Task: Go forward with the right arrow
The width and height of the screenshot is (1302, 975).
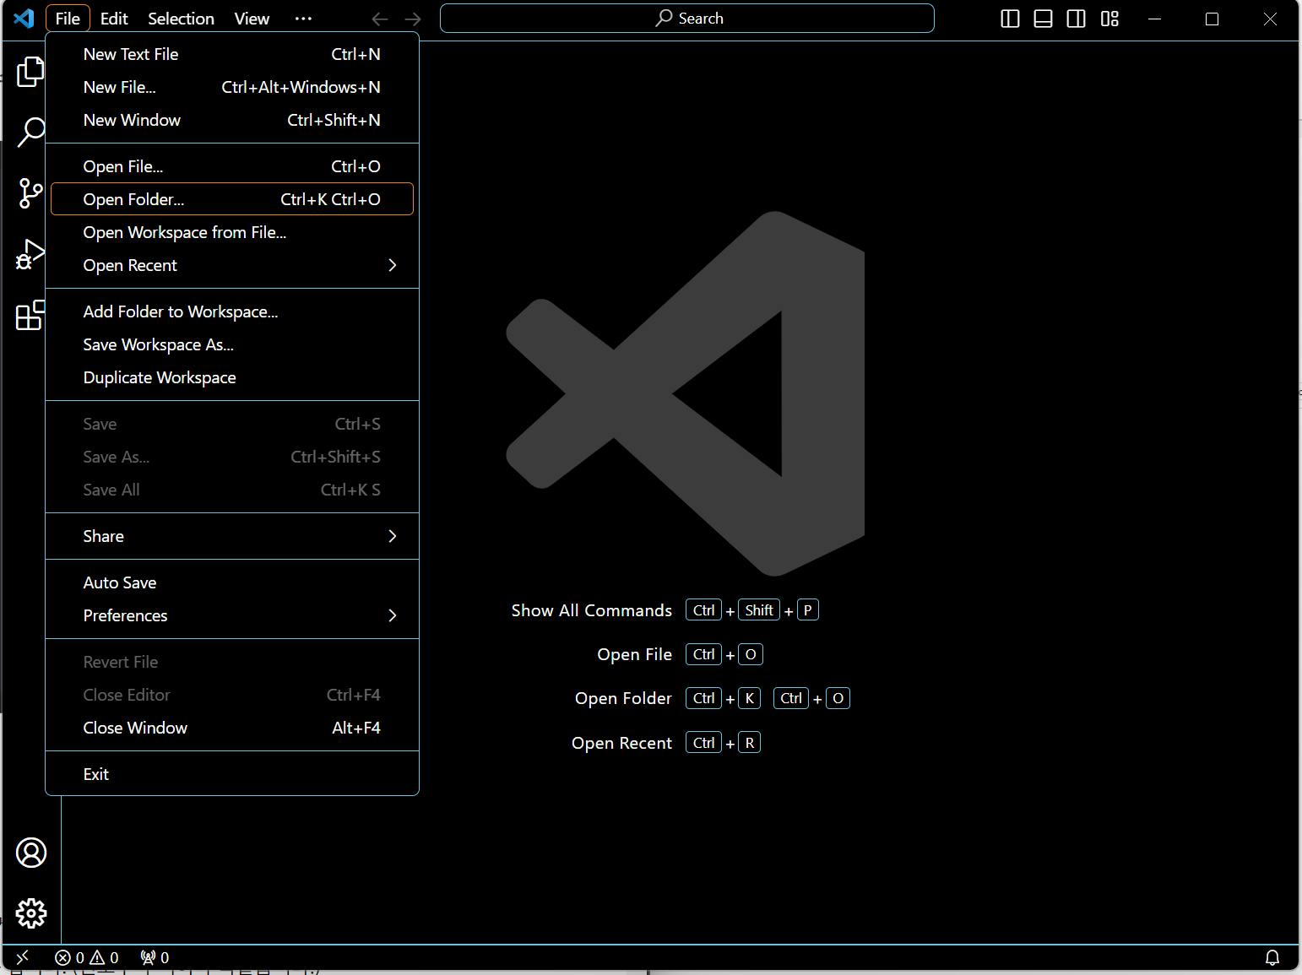Action: (413, 19)
